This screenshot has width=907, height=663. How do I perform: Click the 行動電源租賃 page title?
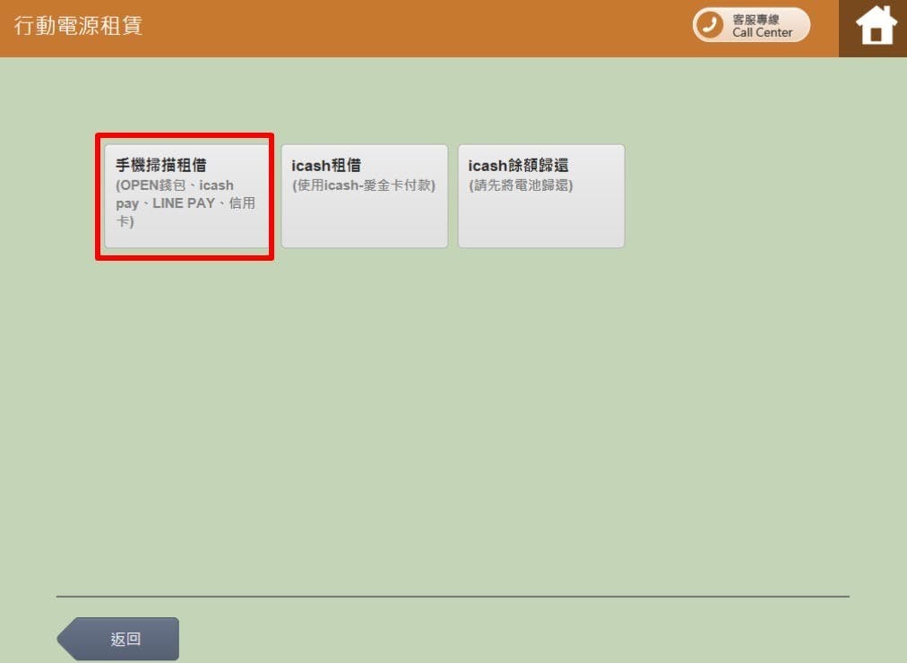tap(78, 25)
